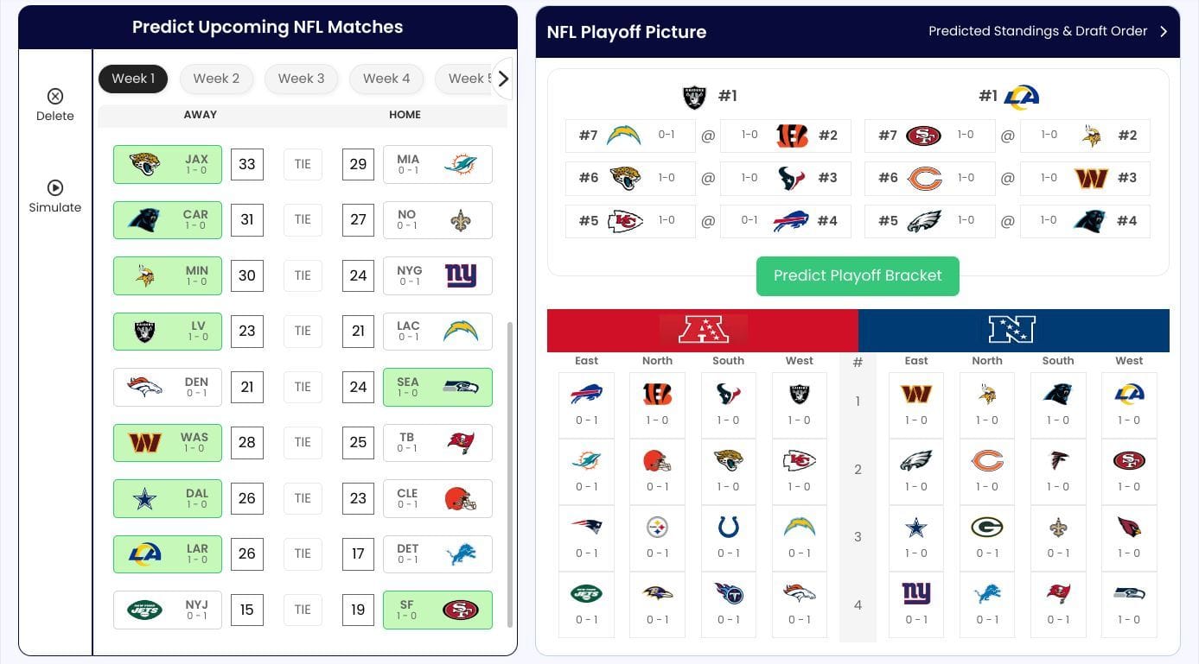The width and height of the screenshot is (1199, 664).
Task: Click the NFC logo banner above standings
Action: click(x=1011, y=331)
